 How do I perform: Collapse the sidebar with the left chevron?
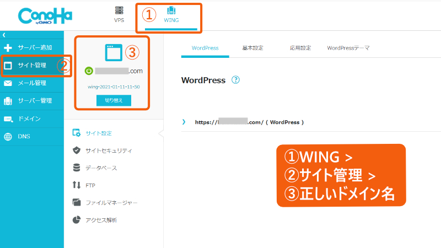[4, 35]
